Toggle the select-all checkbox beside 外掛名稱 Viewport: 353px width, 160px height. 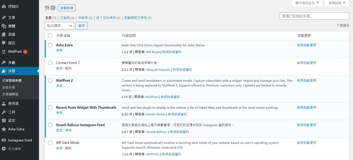pos(50,36)
